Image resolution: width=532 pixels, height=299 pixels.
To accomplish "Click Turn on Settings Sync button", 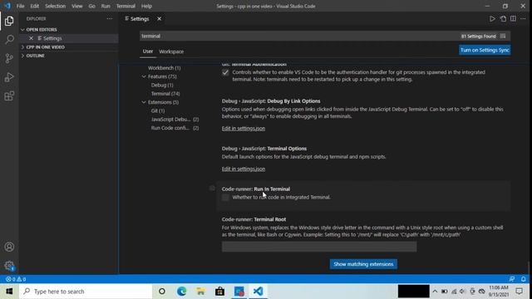I will 485,50.
